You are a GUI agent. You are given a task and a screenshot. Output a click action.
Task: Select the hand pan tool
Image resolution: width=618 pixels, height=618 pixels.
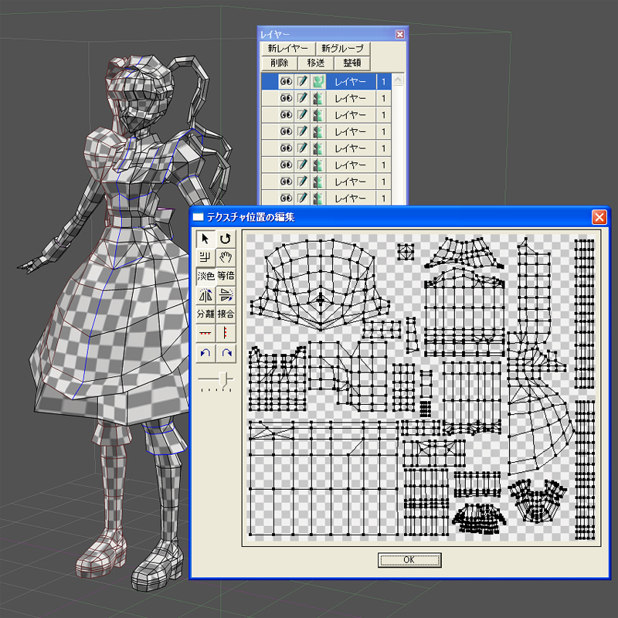click(226, 257)
